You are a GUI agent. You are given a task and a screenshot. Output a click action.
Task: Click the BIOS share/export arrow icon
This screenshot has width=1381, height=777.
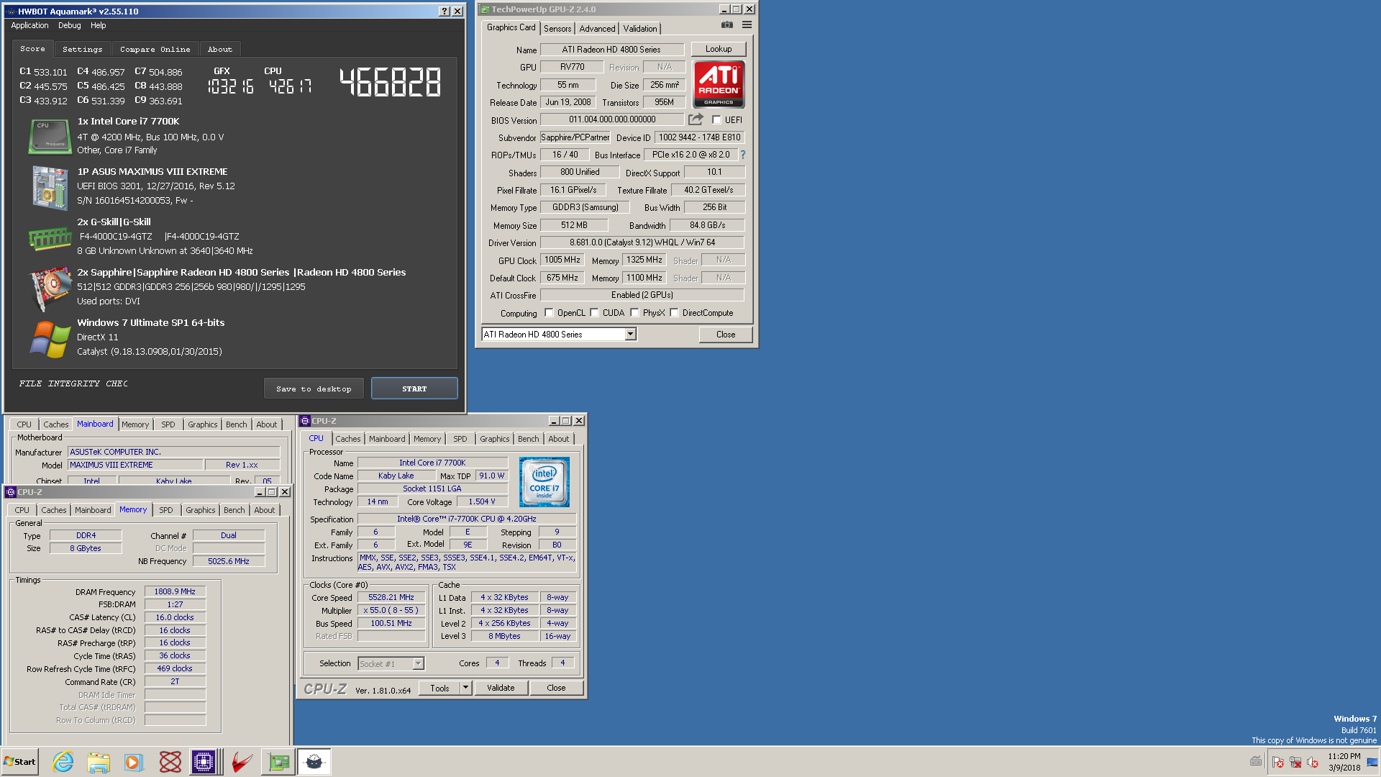pos(696,119)
